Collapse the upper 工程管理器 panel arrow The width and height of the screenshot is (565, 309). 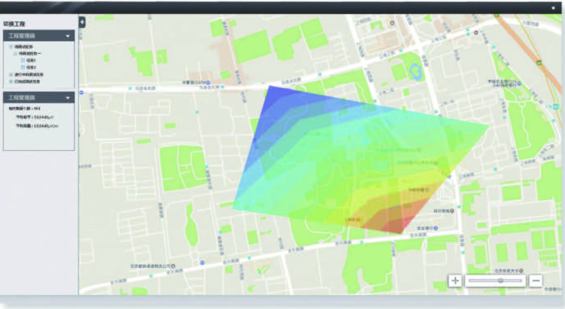click(67, 35)
